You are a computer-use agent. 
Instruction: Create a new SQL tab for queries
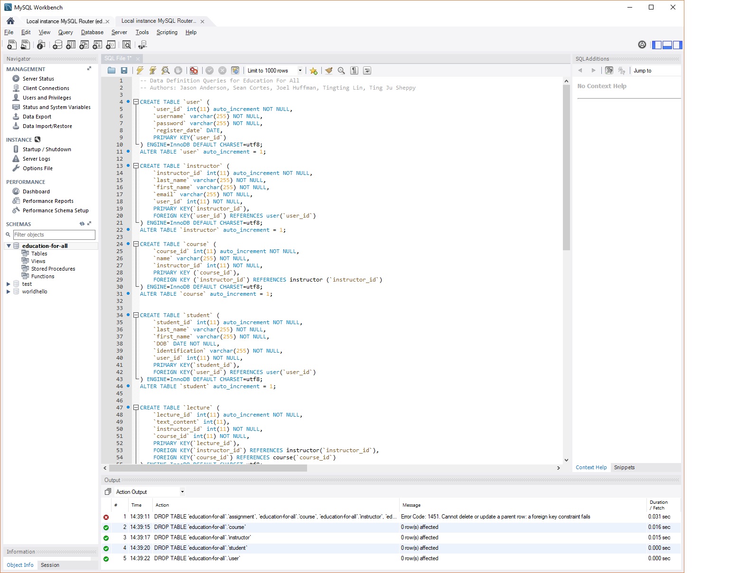12,45
